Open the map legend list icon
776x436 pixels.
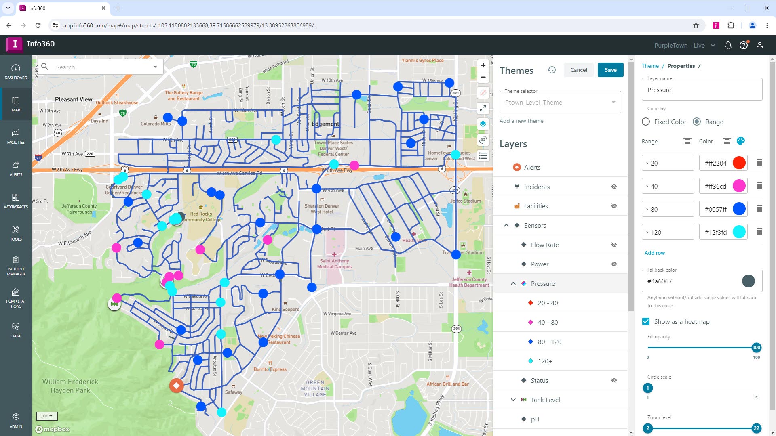[x=483, y=156]
